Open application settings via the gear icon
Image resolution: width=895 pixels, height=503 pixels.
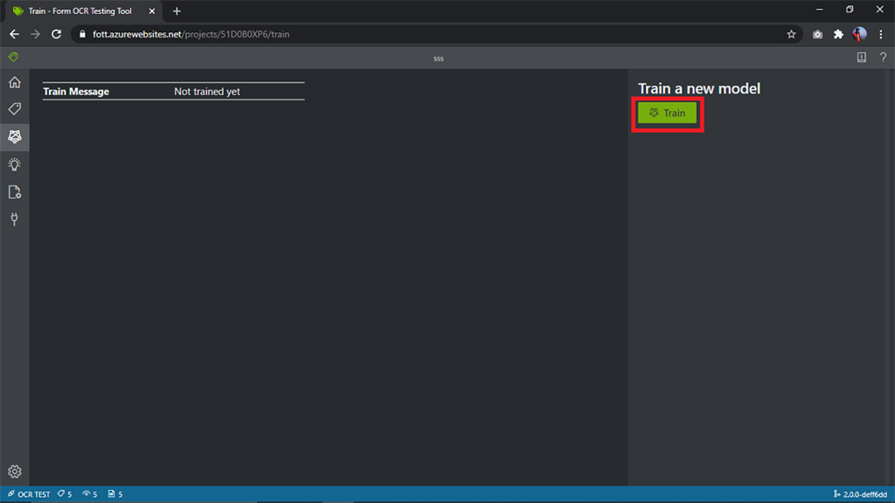pos(14,471)
